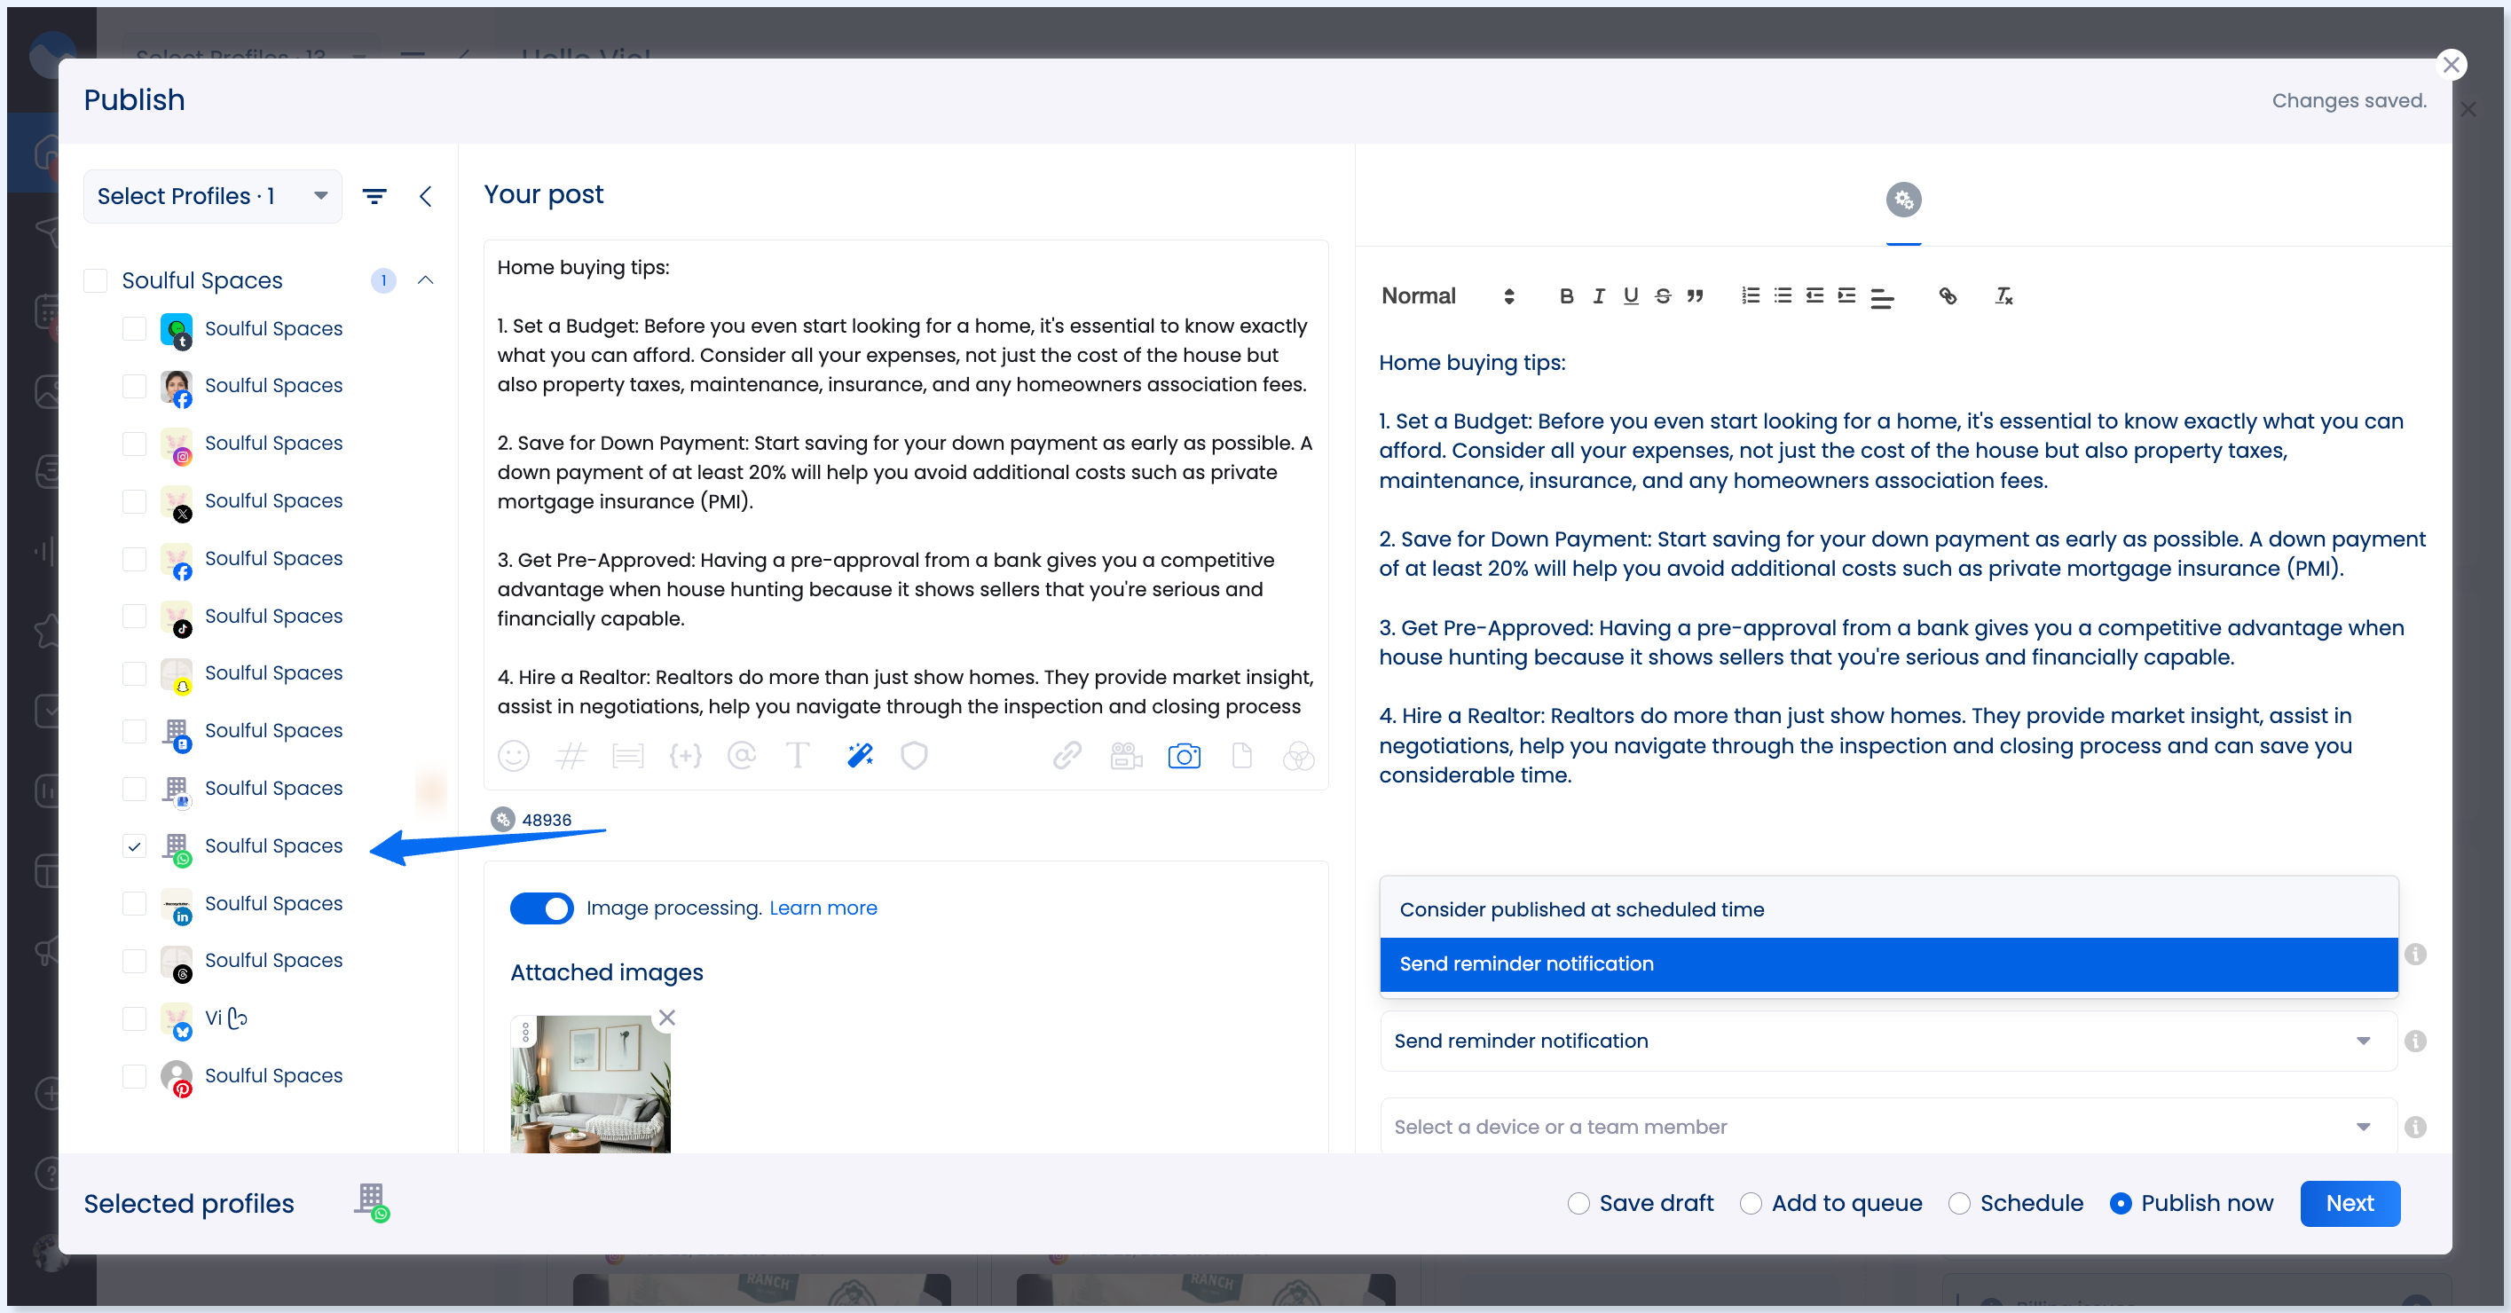Check the Soulful Spaces group checkbox
Image resolution: width=2511 pixels, height=1313 pixels.
click(96, 279)
